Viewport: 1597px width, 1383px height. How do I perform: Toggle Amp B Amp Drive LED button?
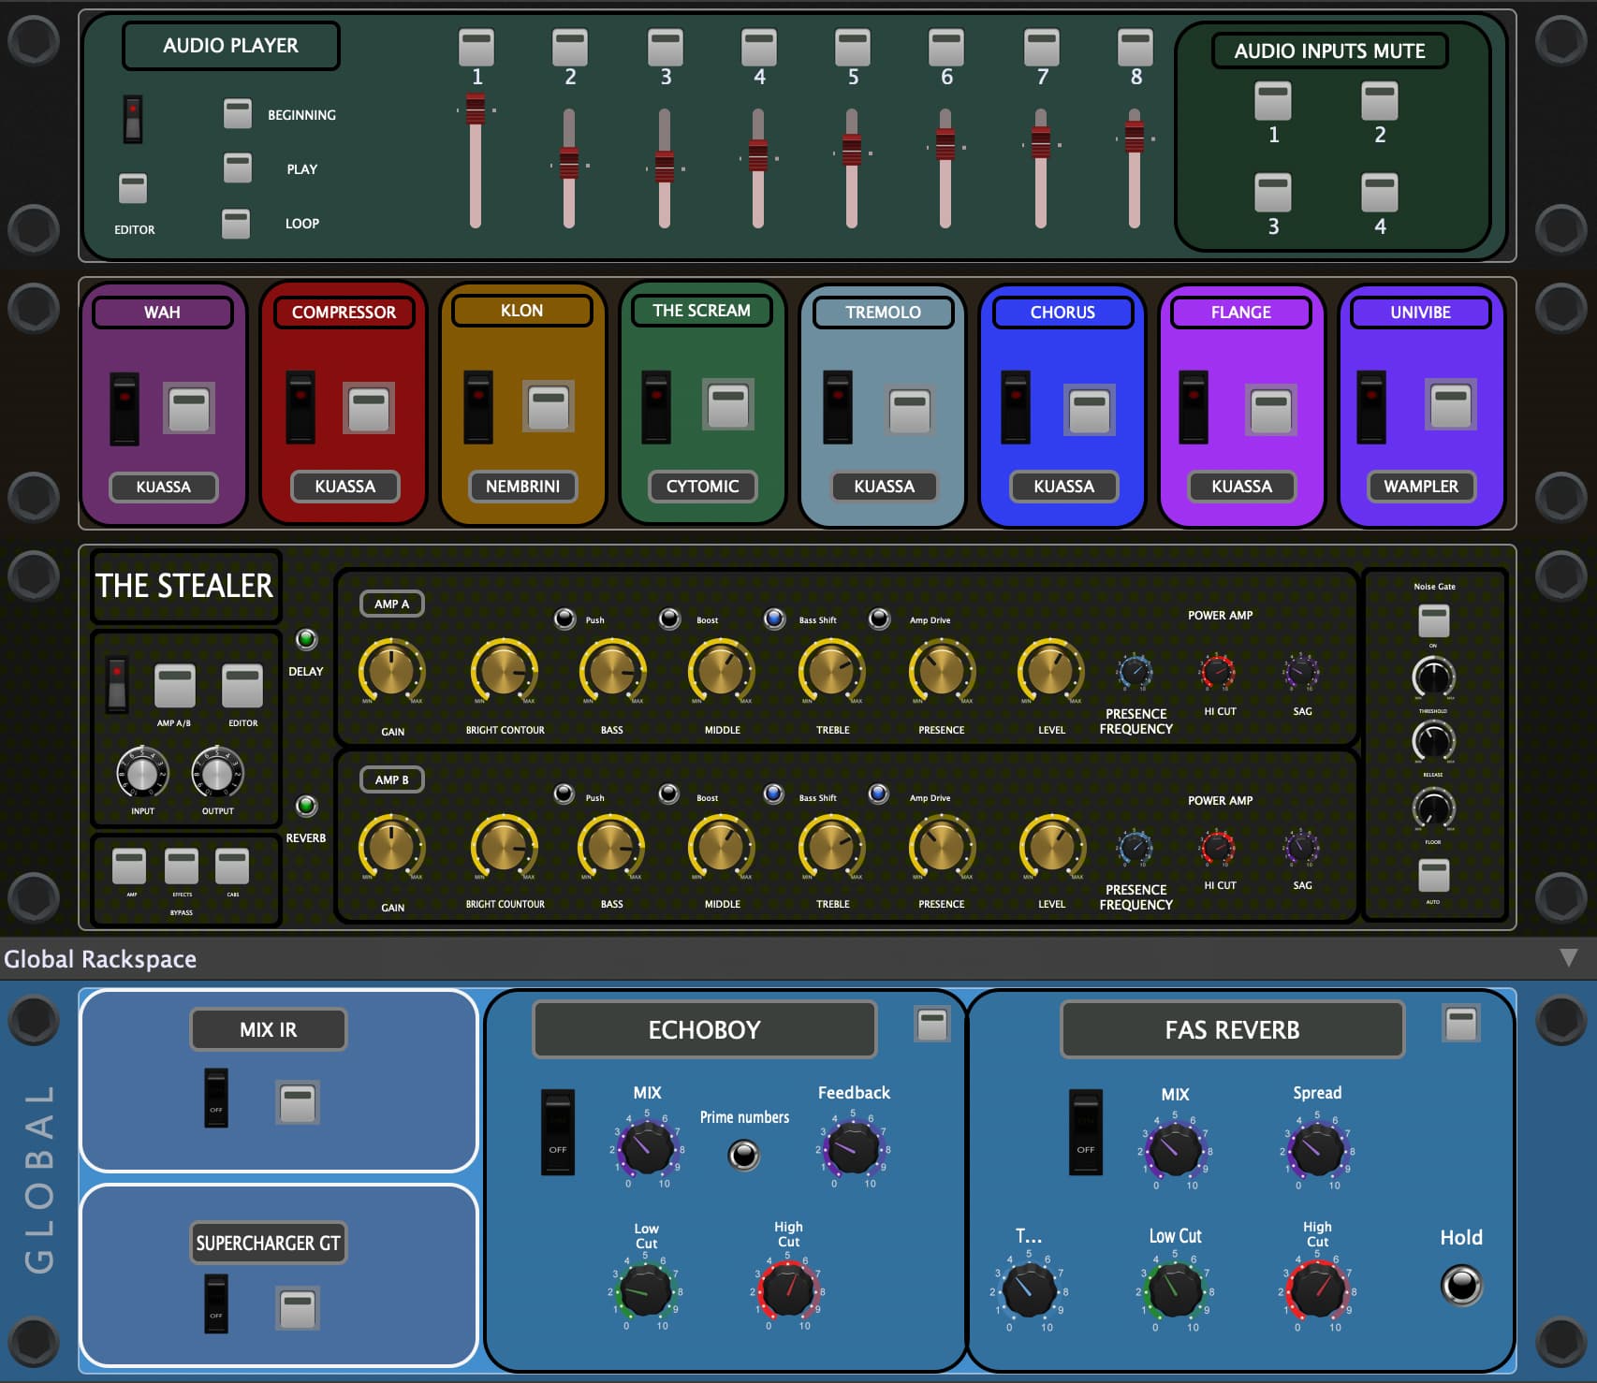click(879, 794)
